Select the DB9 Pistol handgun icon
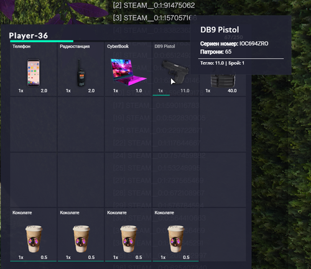This screenshot has height=269, width=311. point(175,71)
